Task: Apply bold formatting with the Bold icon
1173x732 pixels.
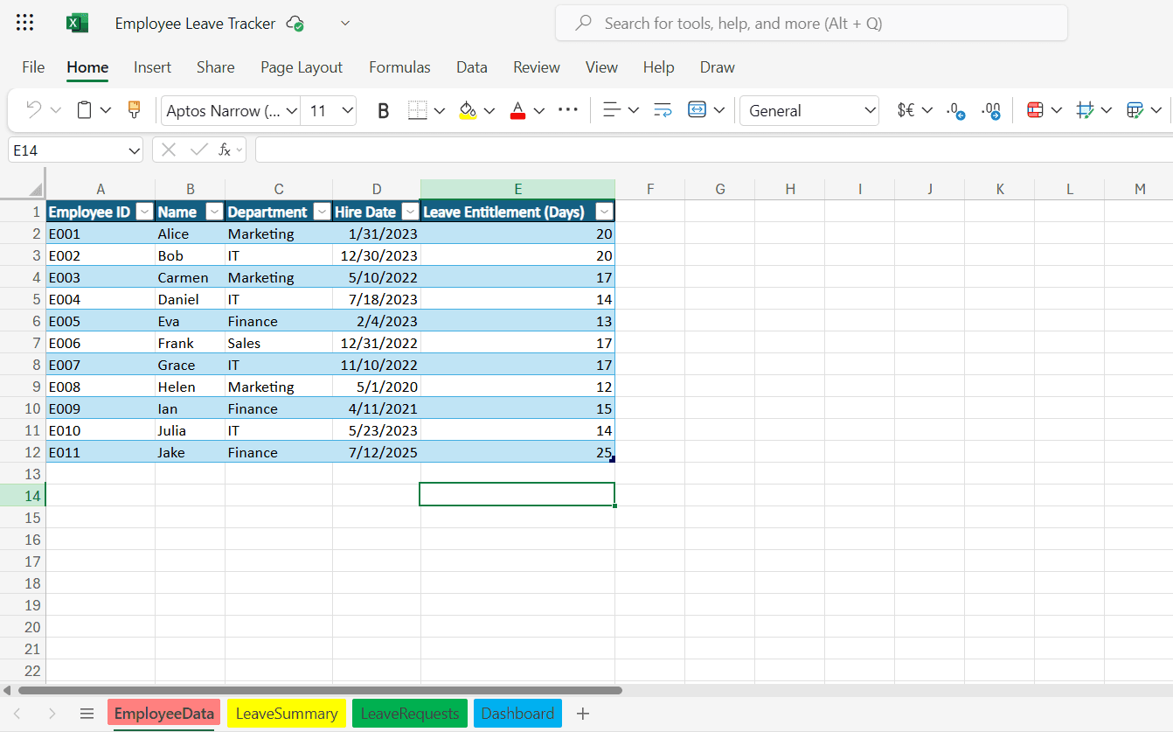Action: click(x=383, y=110)
